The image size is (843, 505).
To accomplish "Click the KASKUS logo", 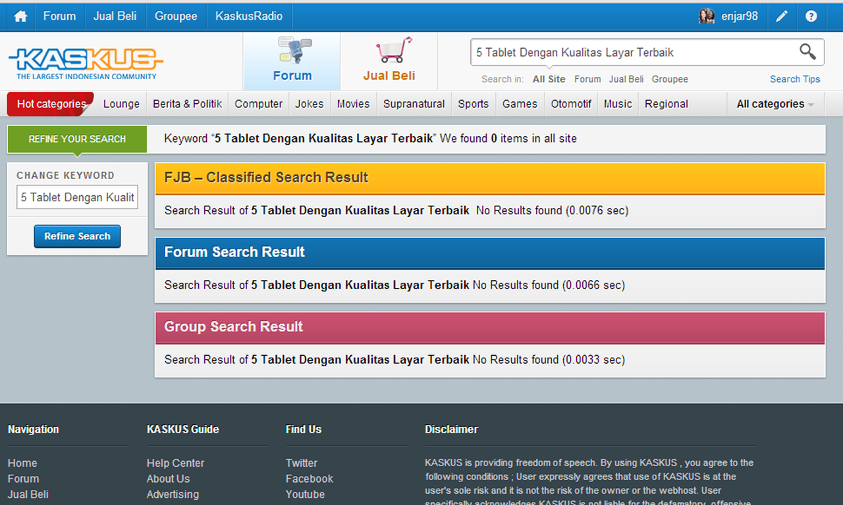I will pos(86,64).
